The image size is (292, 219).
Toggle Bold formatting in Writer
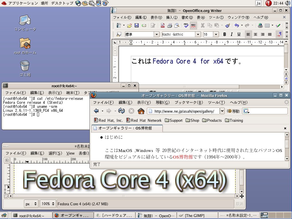[225, 34]
